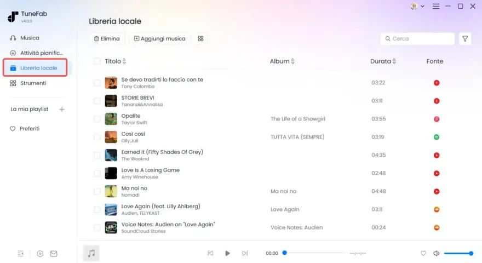
Task: Add a new playlist with plus icon
Action: pos(62,109)
